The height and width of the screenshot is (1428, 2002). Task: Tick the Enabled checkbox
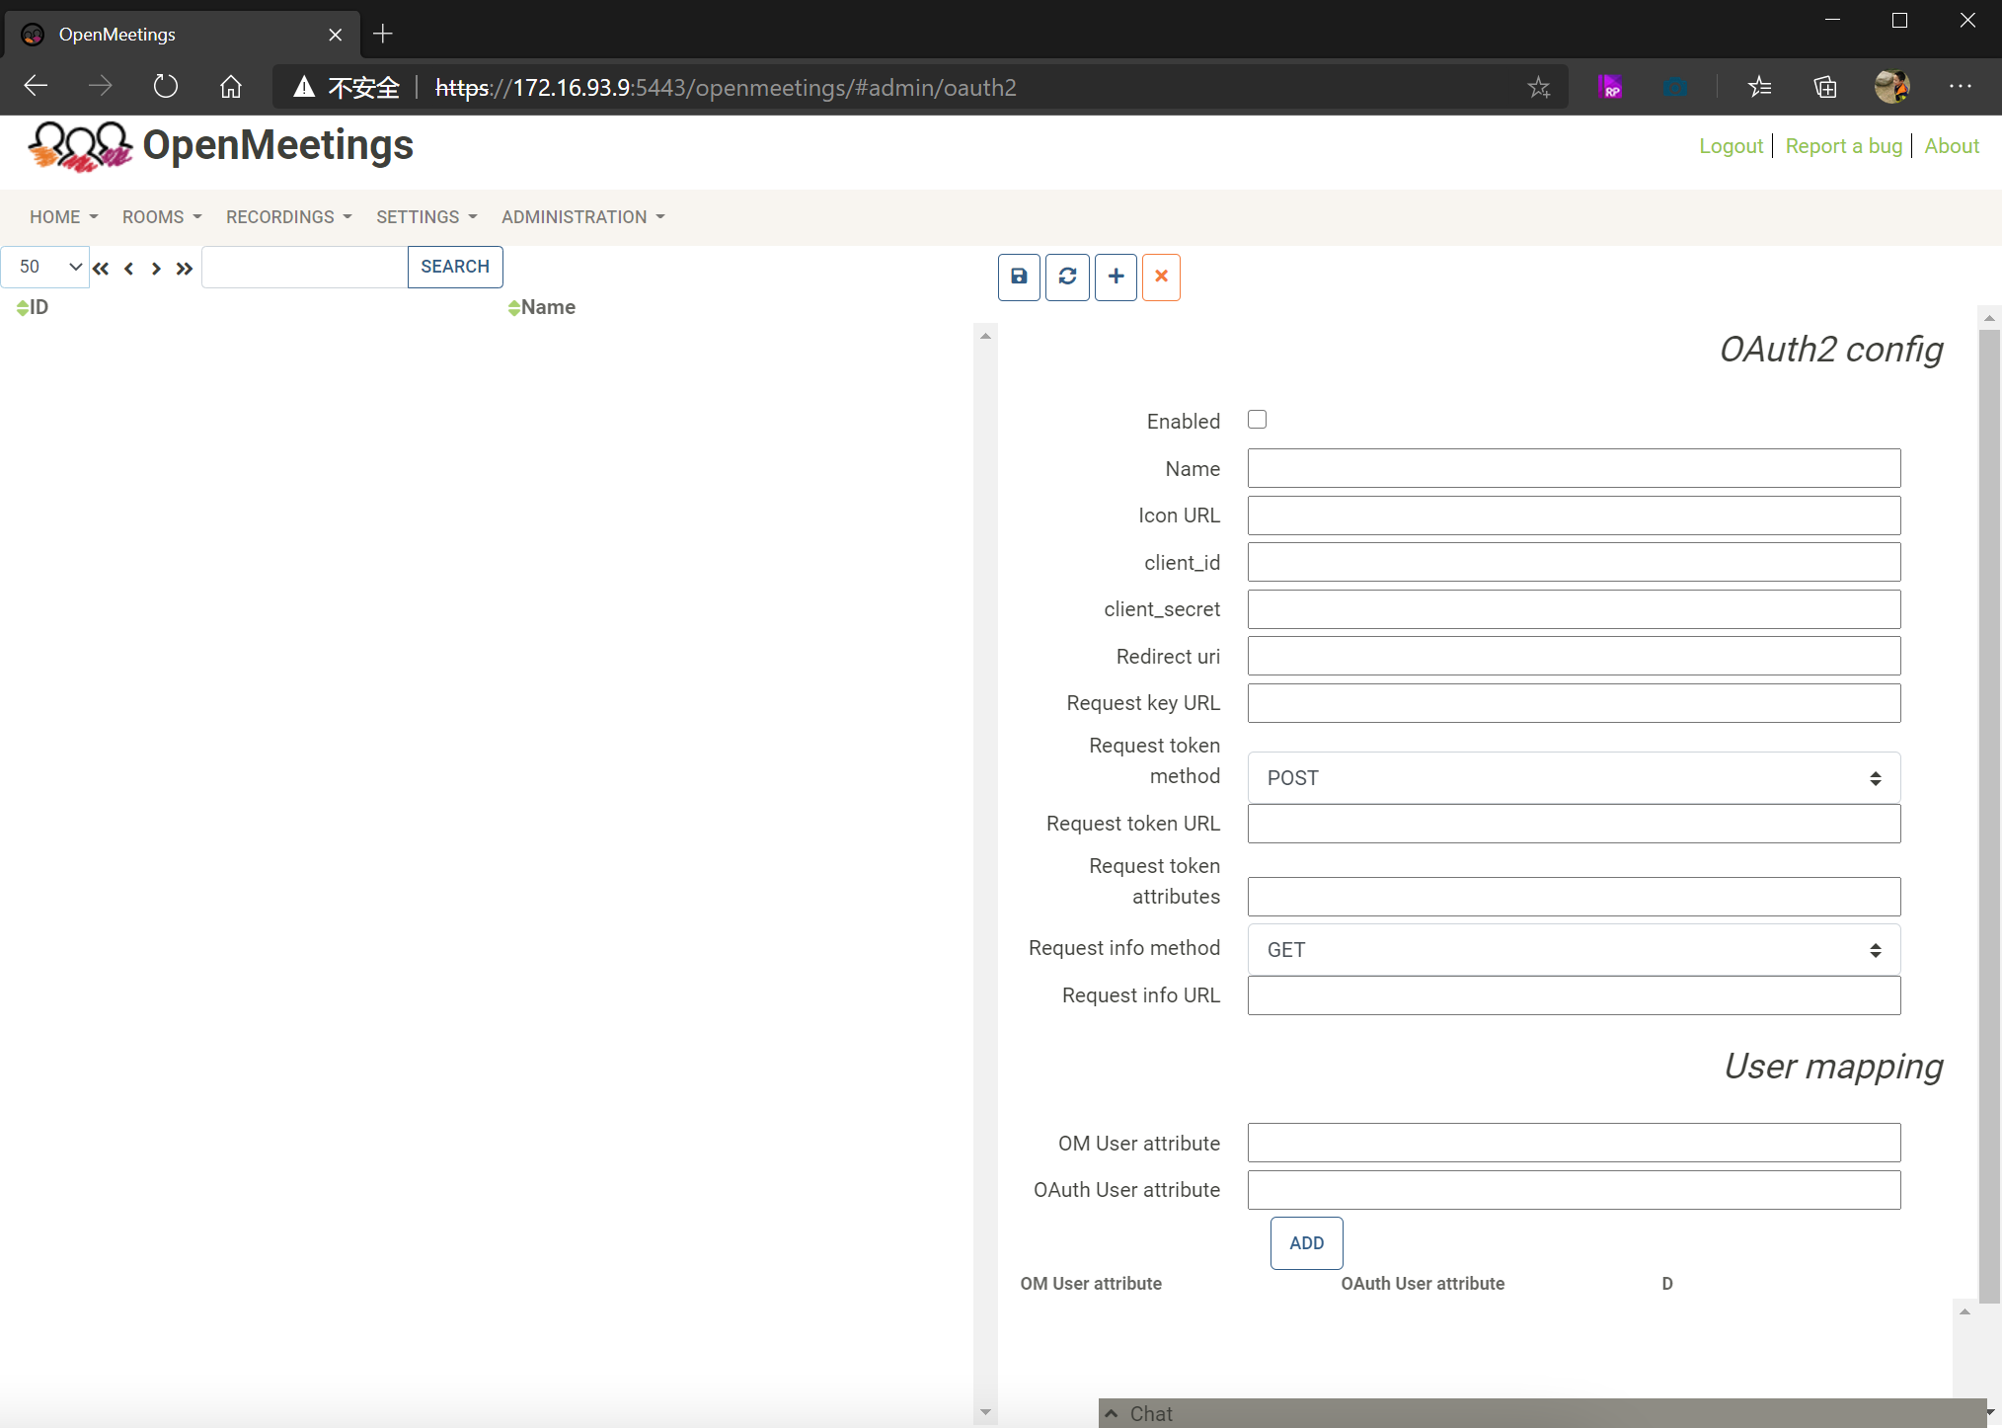[x=1257, y=420]
